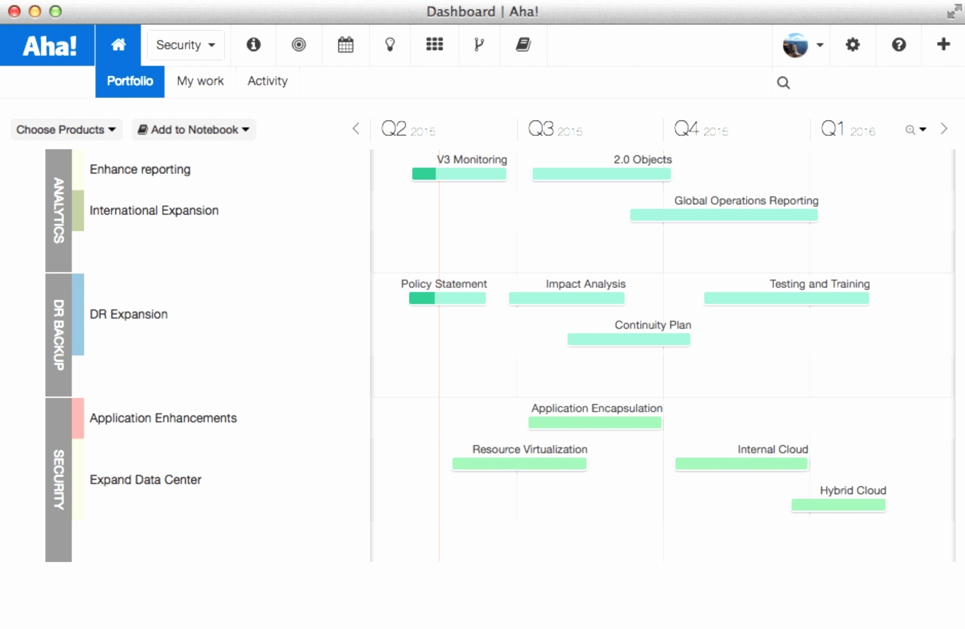Open the releases calendar icon
The height and width of the screenshot is (629, 965).
[345, 45]
